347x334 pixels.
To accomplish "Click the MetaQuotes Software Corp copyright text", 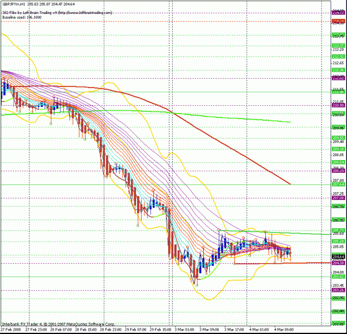I will point(58,324).
